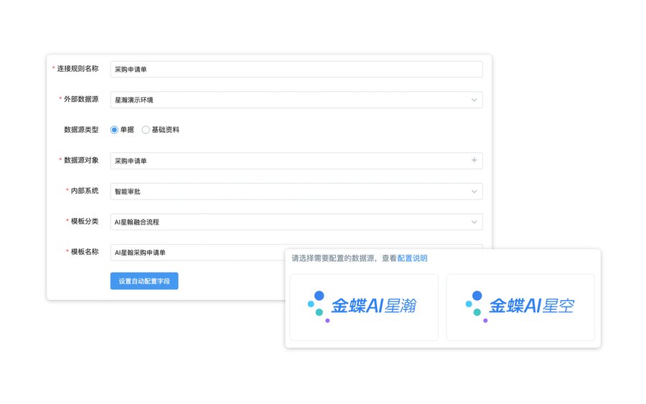Click the 数据源对象 field
This screenshot has height=404, width=646.
pyautogui.click(x=296, y=161)
